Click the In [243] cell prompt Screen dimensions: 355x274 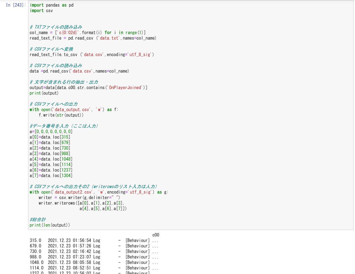pos(15,5)
